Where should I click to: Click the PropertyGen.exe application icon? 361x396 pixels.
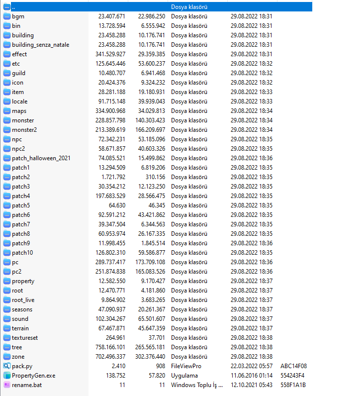point(7,376)
